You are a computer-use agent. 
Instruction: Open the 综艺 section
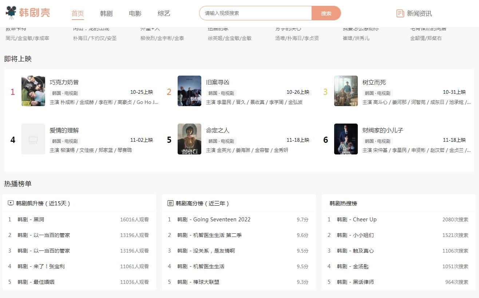click(x=164, y=13)
